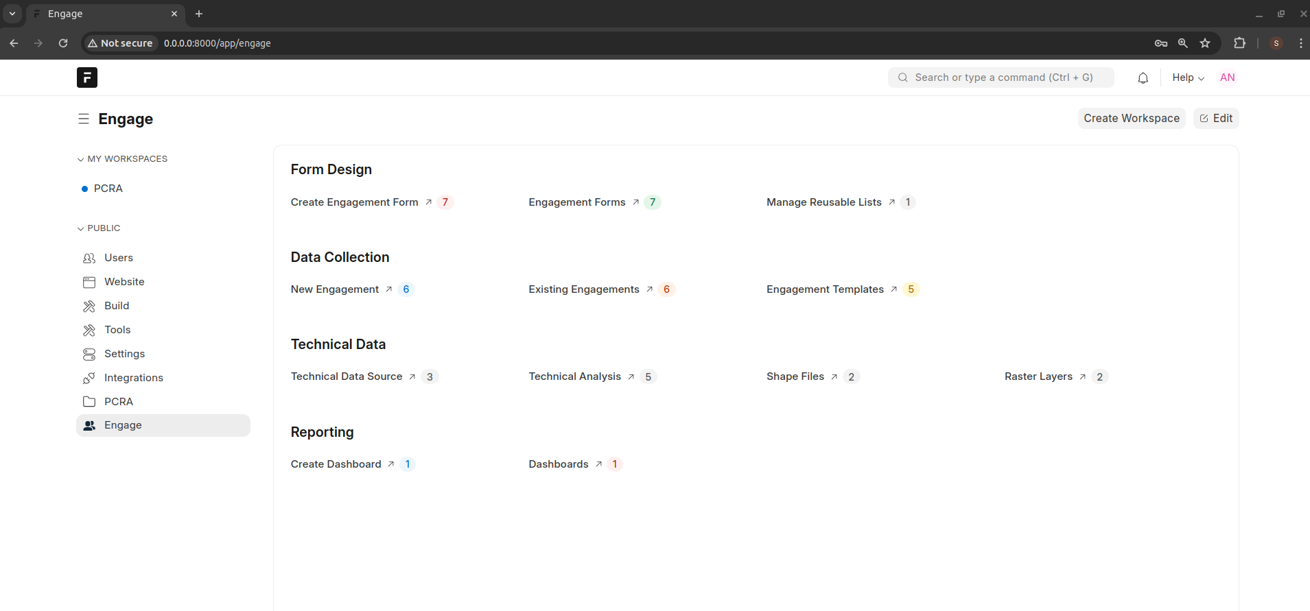Bookmark this page with the star
This screenshot has width=1310, height=611.
tap(1205, 43)
